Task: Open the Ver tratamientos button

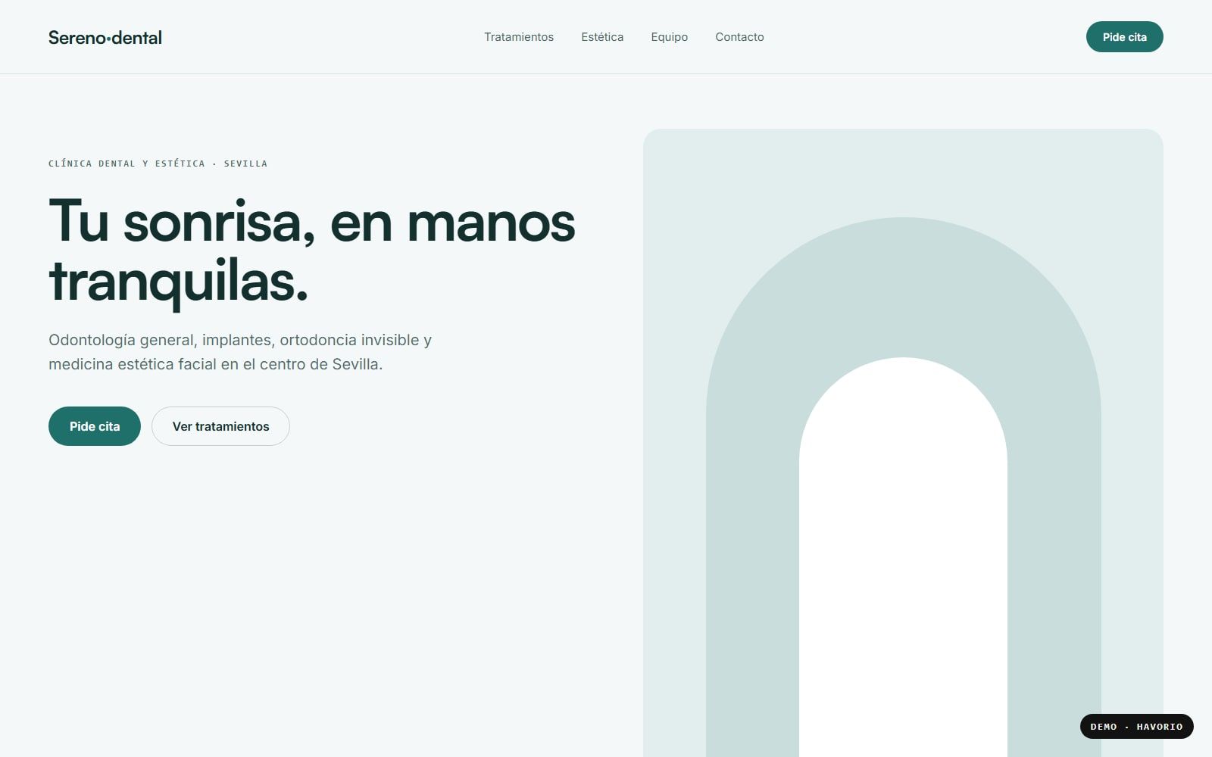Action: (220, 426)
